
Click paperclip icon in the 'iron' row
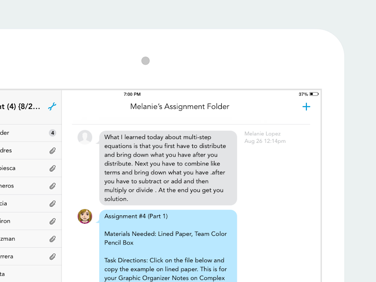(53, 221)
